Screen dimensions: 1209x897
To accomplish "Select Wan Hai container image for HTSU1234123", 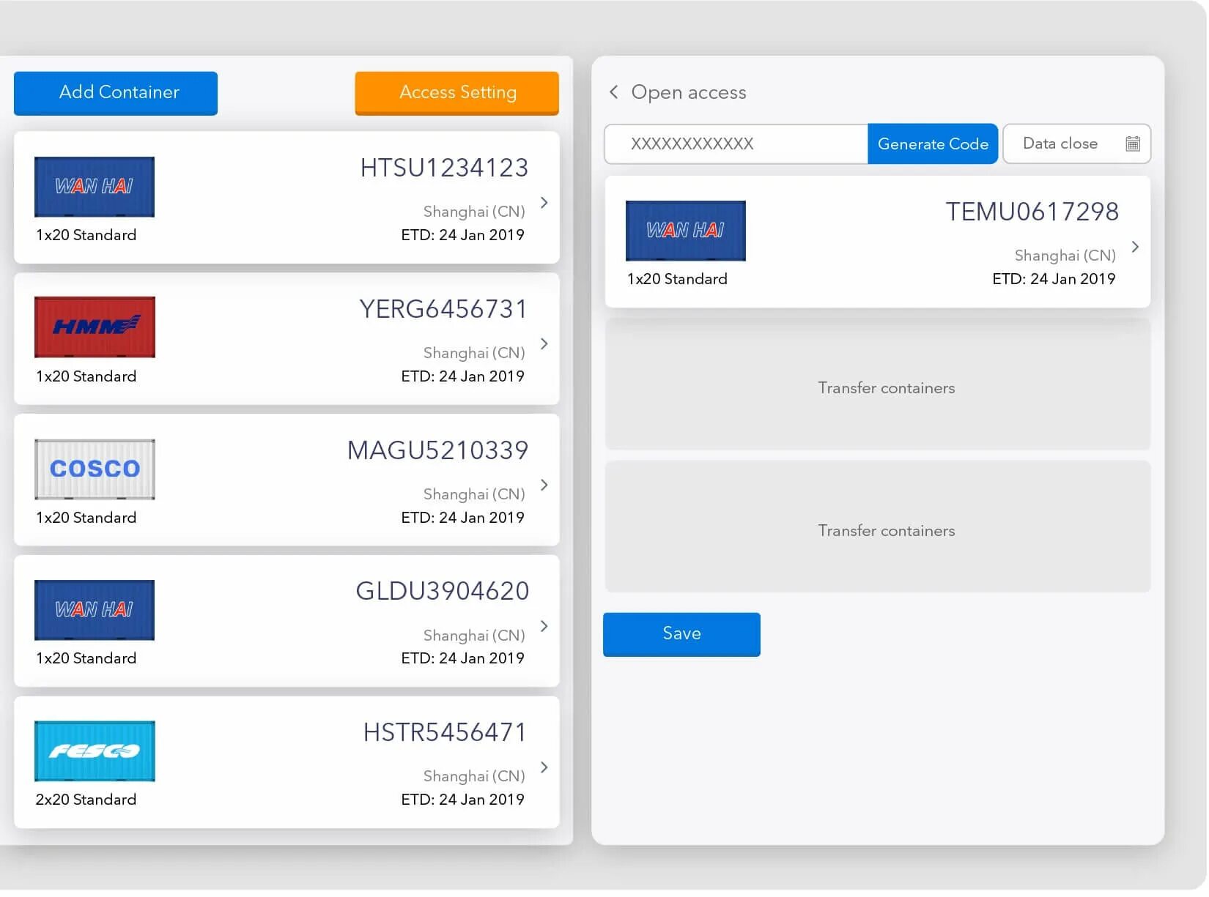I will [x=95, y=187].
